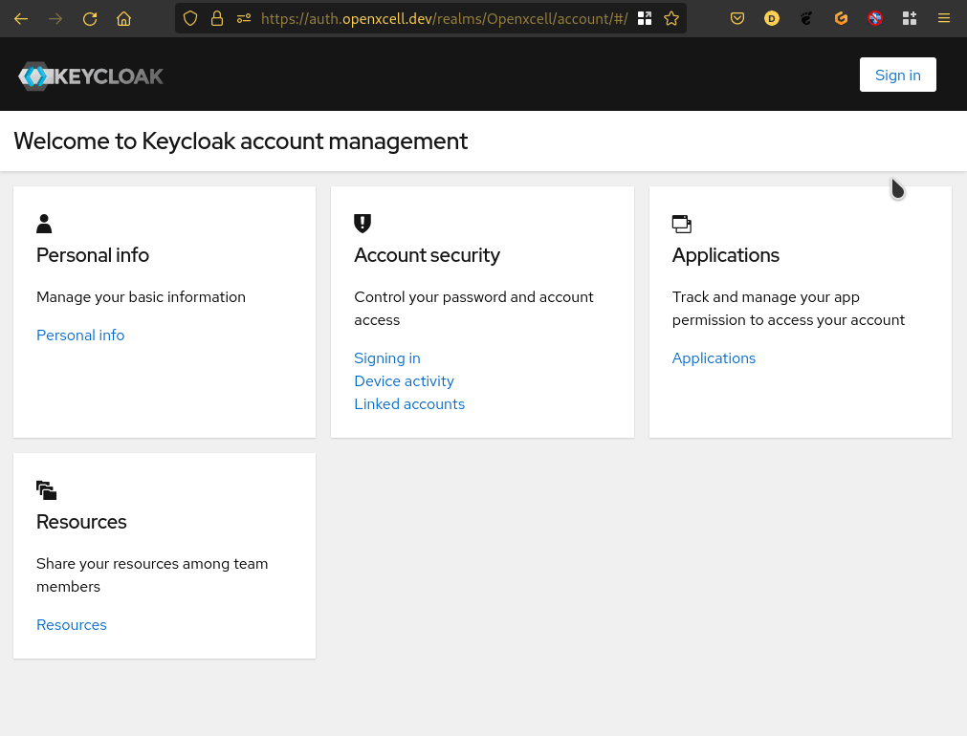Click the Keycloak logo in header
The image size is (967, 736).
(x=91, y=76)
